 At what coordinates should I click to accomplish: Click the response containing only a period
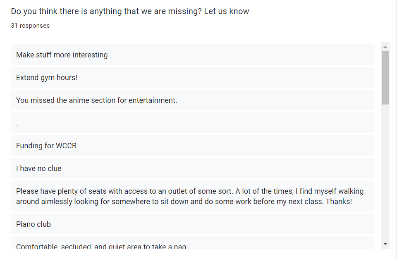193,123
